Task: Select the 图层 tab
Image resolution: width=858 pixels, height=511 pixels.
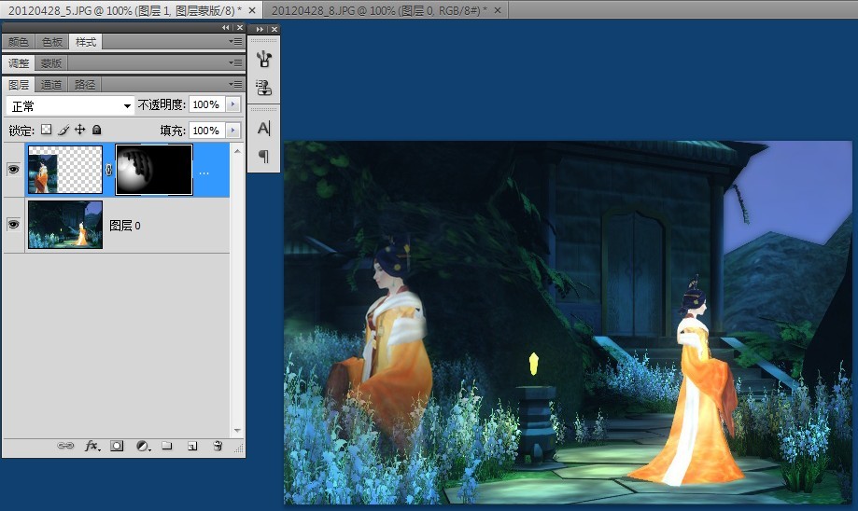Action: pos(19,85)
